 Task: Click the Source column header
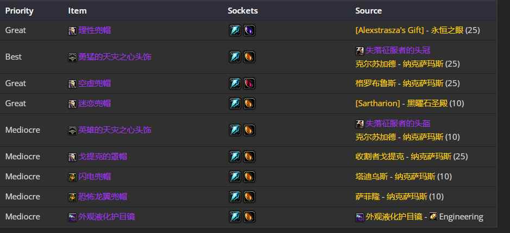tap(368, 11)
